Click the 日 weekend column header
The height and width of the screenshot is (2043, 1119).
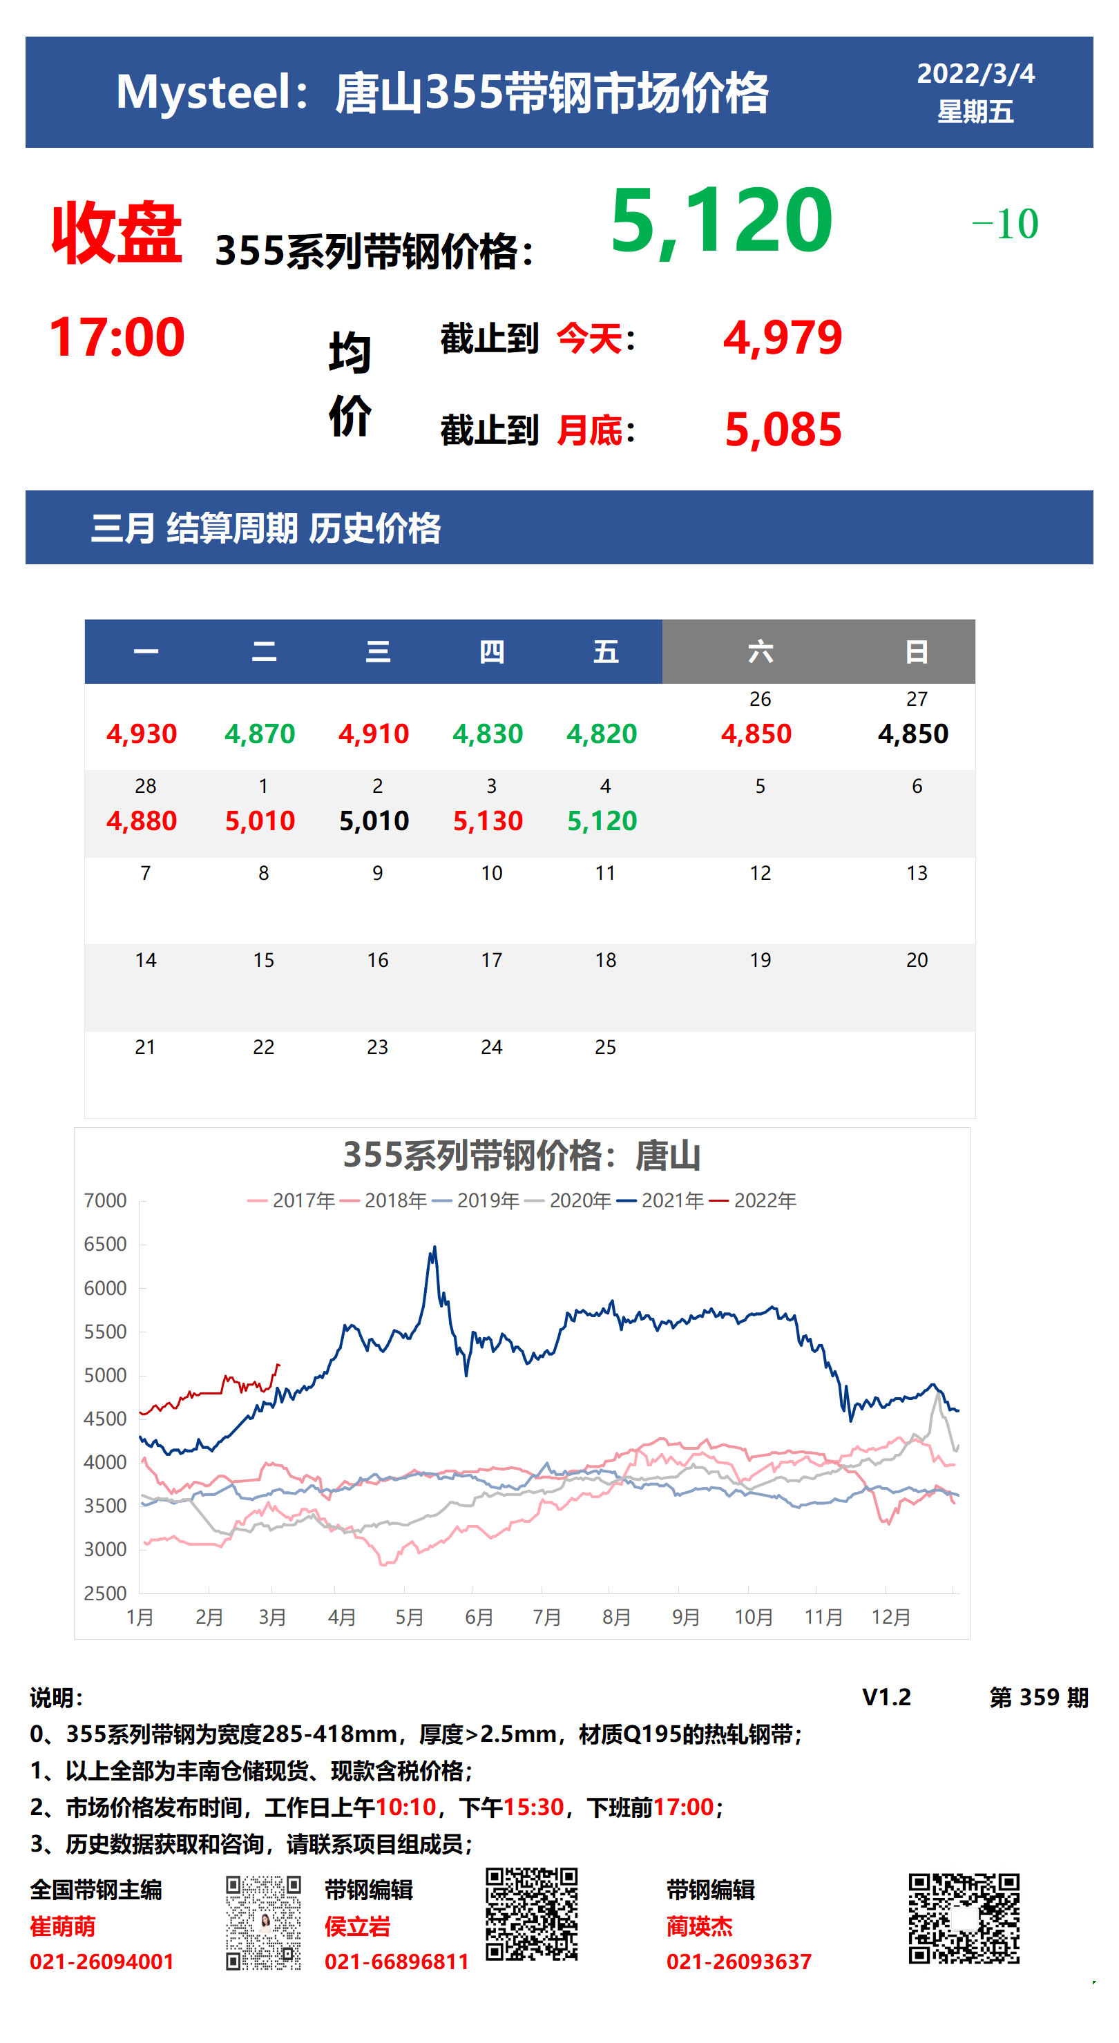coord(917,652)
